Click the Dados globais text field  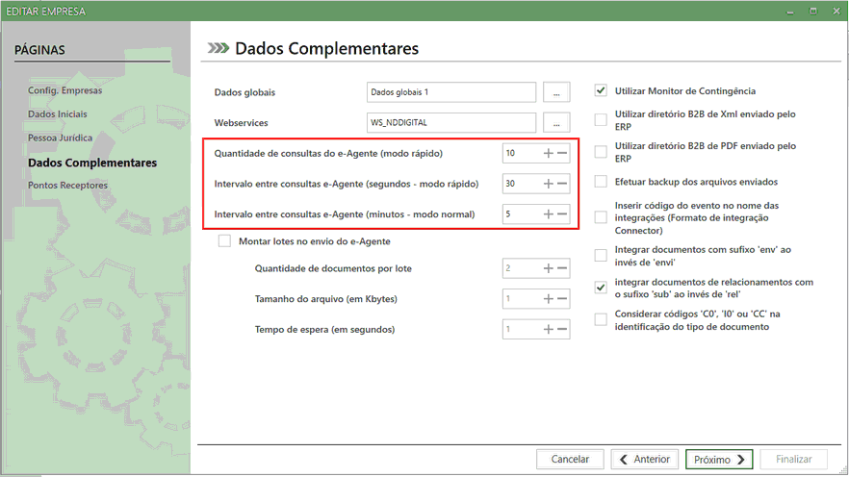[450, 92]
